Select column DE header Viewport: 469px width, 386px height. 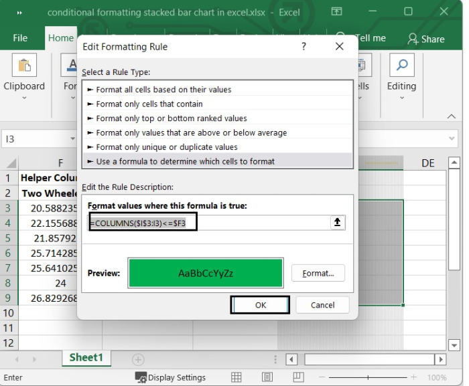[427, 163]
